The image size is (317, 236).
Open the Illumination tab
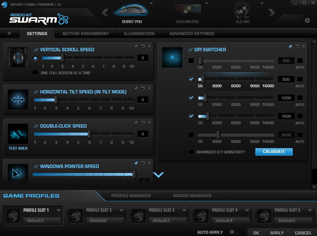click(x=139, y=34)
